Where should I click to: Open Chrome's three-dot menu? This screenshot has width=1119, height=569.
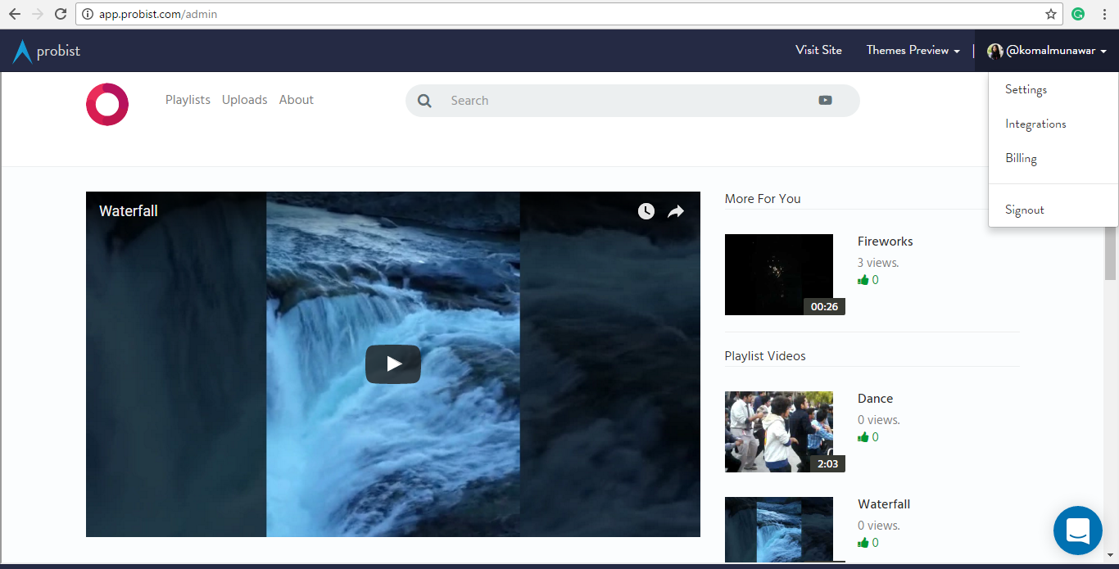(x=1103, y=14)
